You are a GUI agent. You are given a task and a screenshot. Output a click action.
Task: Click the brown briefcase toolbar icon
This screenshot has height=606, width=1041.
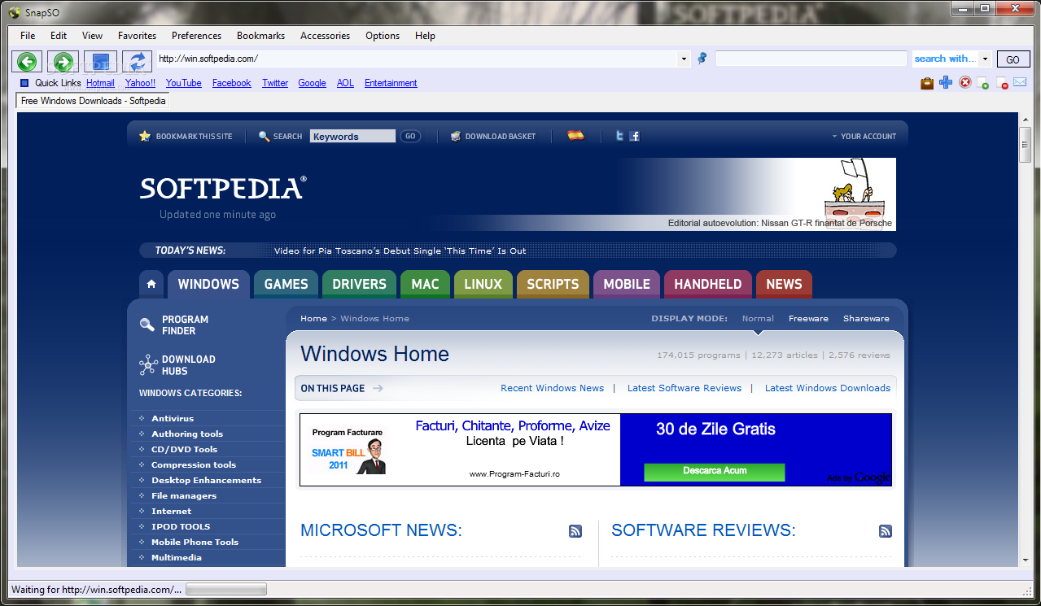pos(926,83)
